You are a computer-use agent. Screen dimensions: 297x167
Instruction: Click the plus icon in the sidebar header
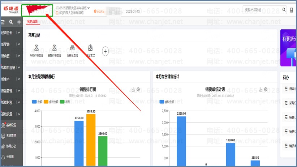19,22
